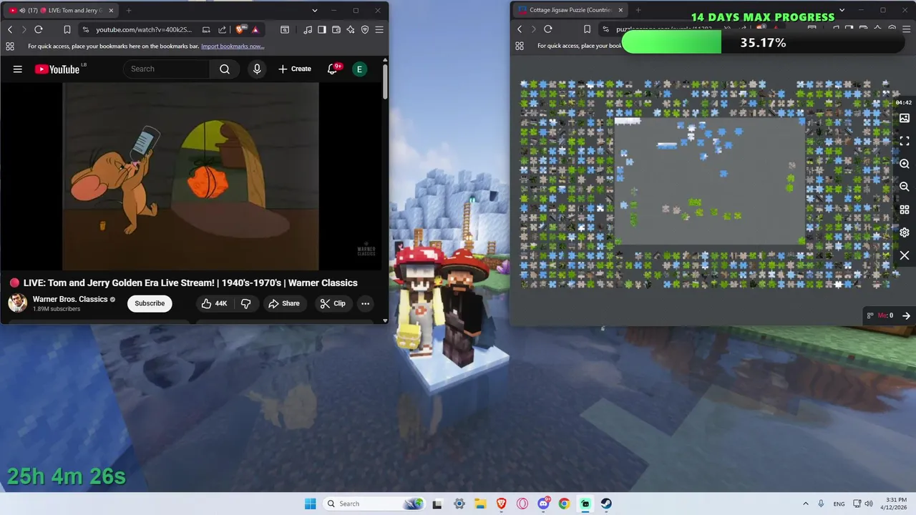
Task: Open Brave Wallet icon in YouTube window
Action: [x=336, y=29]
